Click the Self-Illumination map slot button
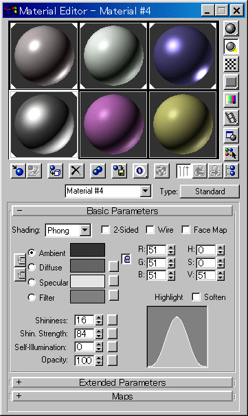248x416 pixels. [112, 347]
